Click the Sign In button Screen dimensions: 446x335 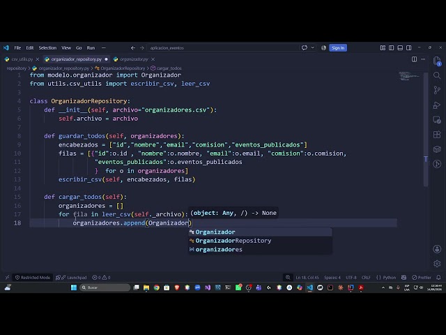[338, 48]
